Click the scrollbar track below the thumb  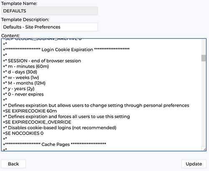pyautogui.click(x=204, y=103)
